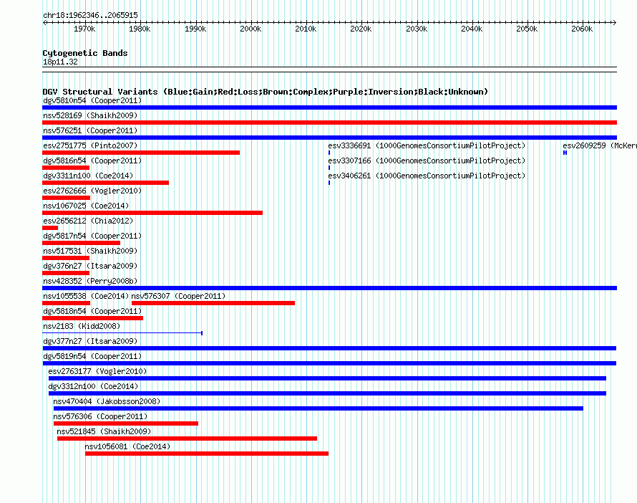Click nsv517531 (Shaikh2009) label
Viewport: 637px width, 503px height.
[90, 251]
